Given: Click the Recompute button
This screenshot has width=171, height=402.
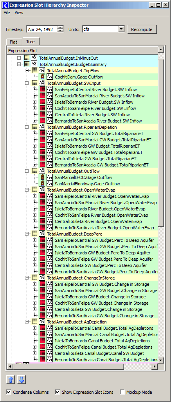Looking at the screenshot, I should pos(142,29).
